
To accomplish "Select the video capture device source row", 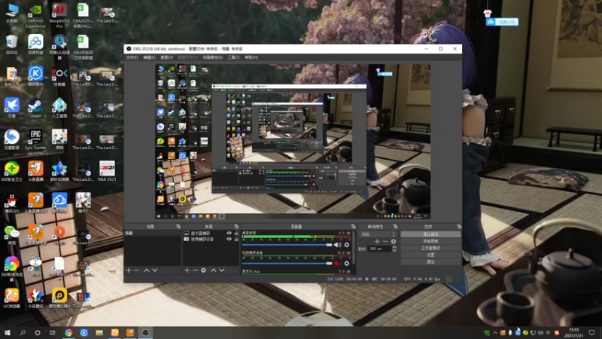I will [x=211, y=239].
